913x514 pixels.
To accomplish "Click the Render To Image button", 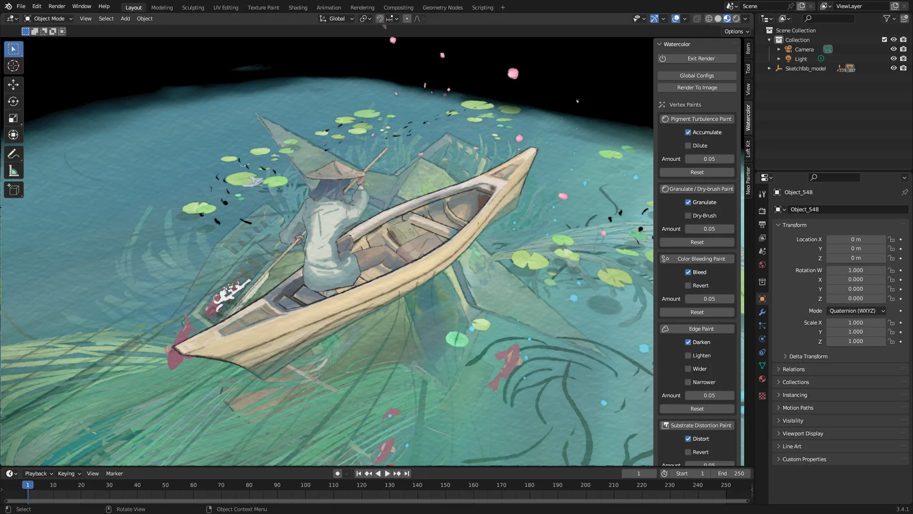I will pos(696,87).
